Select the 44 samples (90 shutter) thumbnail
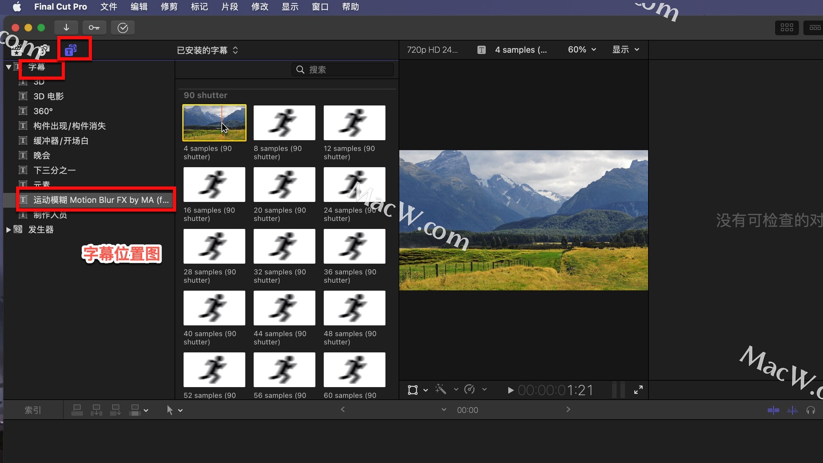The image size is (823, 463). [x=284, y=308]
